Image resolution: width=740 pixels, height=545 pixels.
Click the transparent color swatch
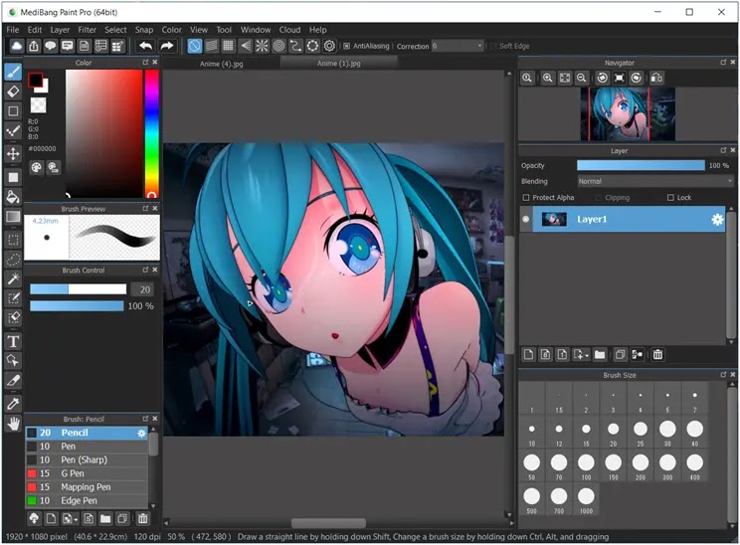(38, 104)
